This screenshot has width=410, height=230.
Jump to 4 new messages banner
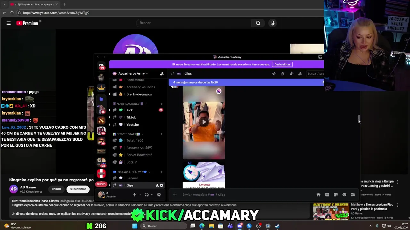click(246, 82)
